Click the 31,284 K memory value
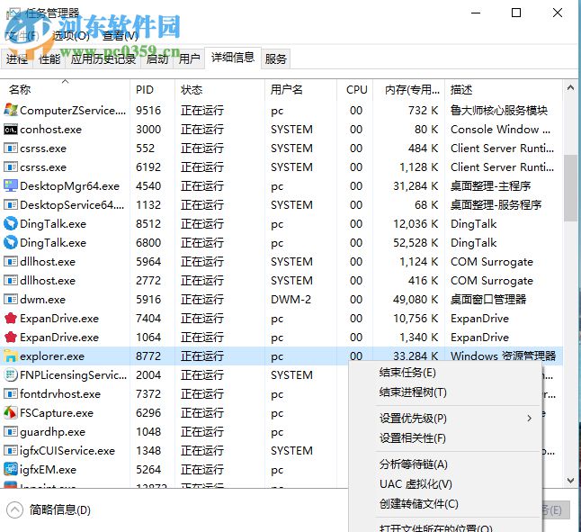Viewport: 581px width, 532px height. click(416, 185)
